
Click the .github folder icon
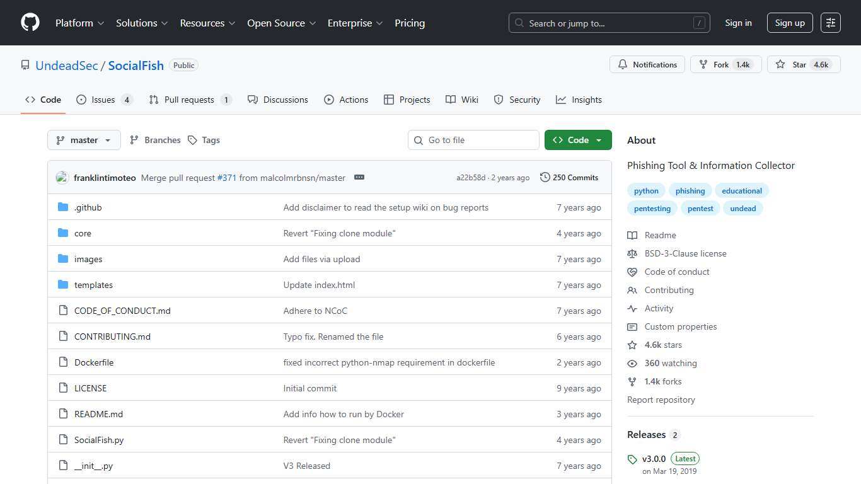(x=63, y=207)
